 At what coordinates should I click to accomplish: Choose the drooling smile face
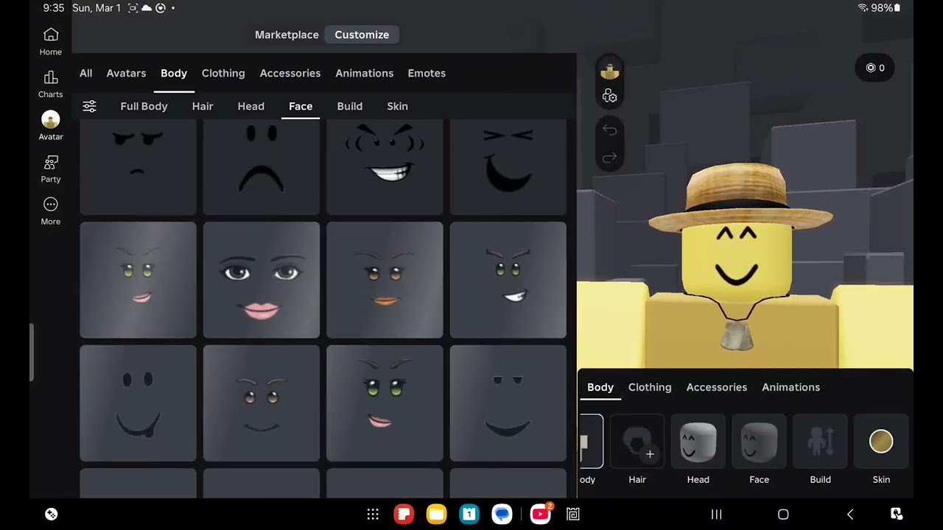point(138,403)
